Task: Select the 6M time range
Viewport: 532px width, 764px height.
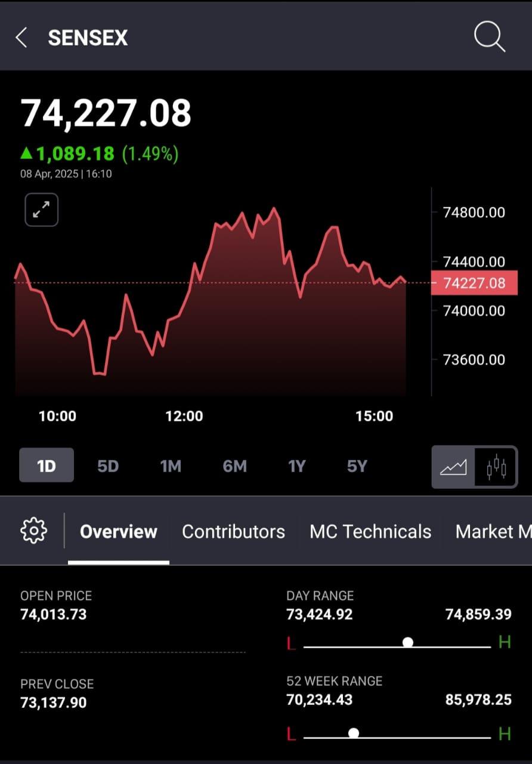Action: 234,466
